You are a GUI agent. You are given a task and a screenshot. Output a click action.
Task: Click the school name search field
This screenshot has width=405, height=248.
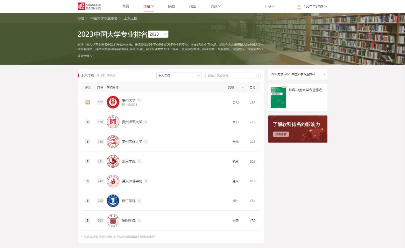(230, 76)
